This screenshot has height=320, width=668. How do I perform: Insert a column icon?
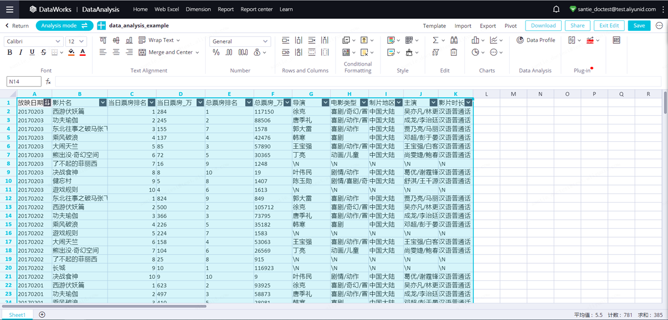pos(299,40)
